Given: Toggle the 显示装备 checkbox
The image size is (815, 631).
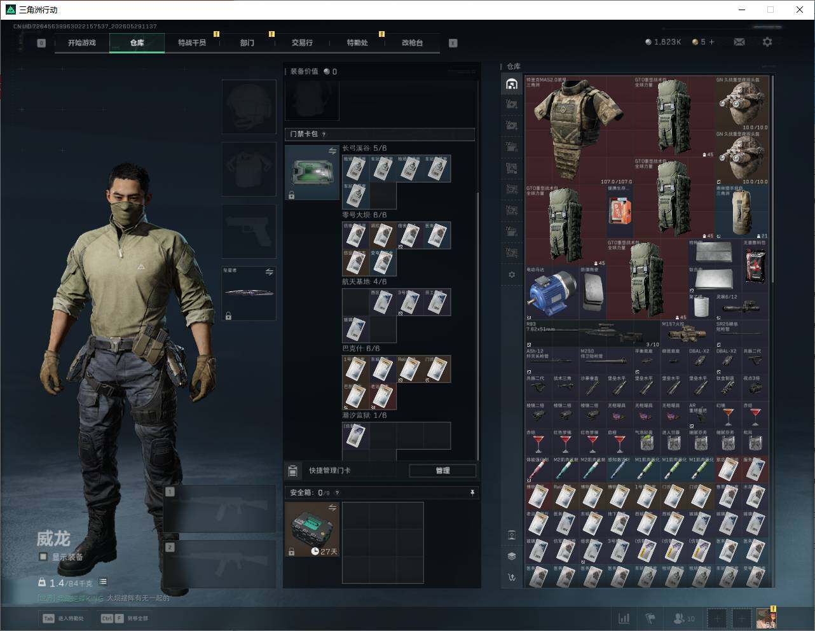Looking at the screenshot, I should [43, 557].
